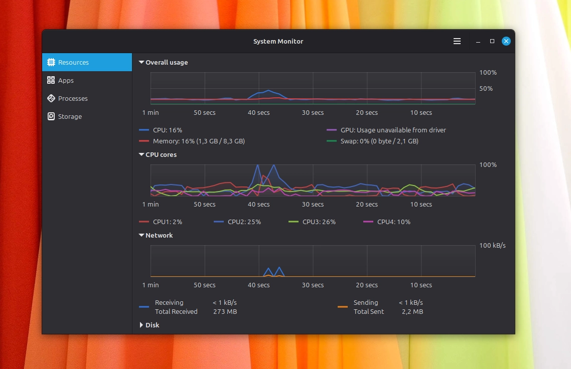
Task: Collapse the CPU cores section
Action: 141,154
